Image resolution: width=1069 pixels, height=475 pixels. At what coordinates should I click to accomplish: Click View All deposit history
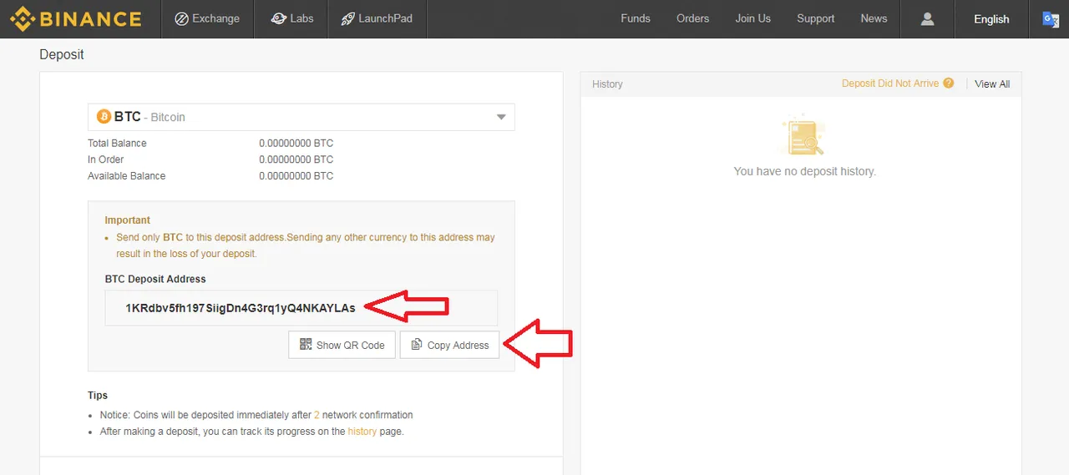pyautogui.click(x=992, y=84)
